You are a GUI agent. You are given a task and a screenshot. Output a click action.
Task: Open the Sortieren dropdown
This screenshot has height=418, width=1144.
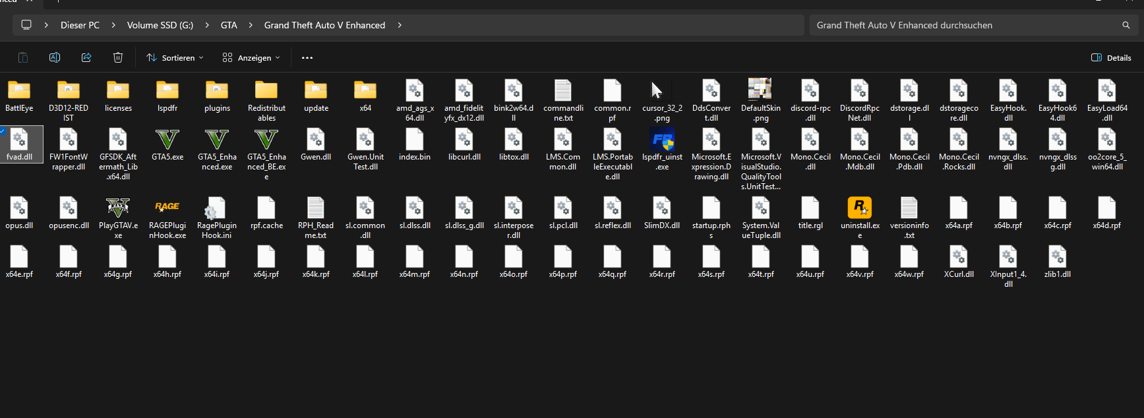tap(175, 57)
